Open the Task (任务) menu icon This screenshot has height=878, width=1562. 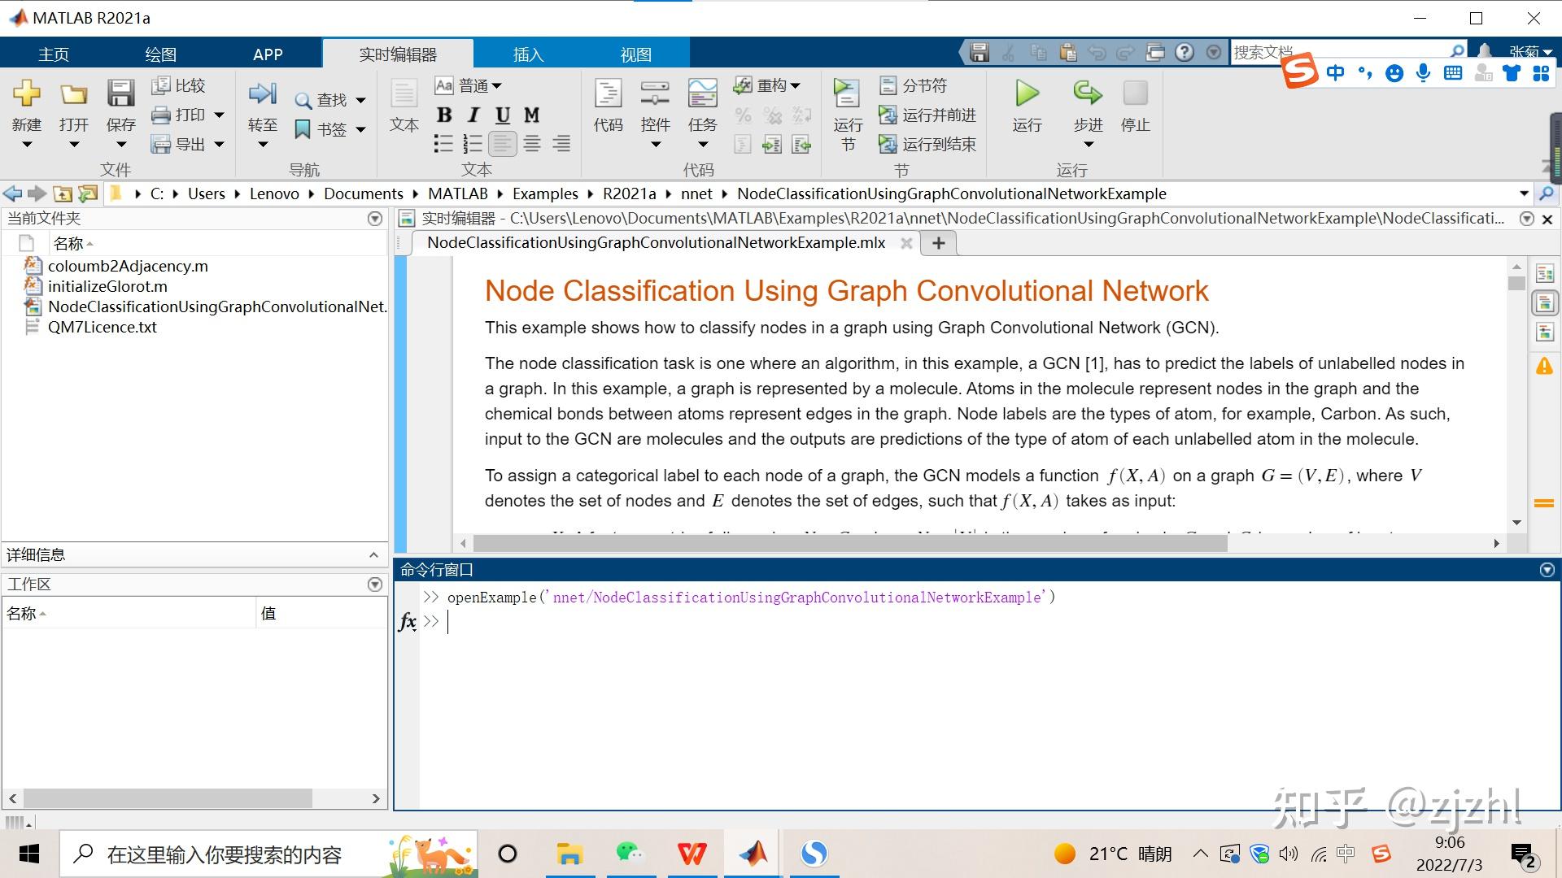(x=702, y=94)
